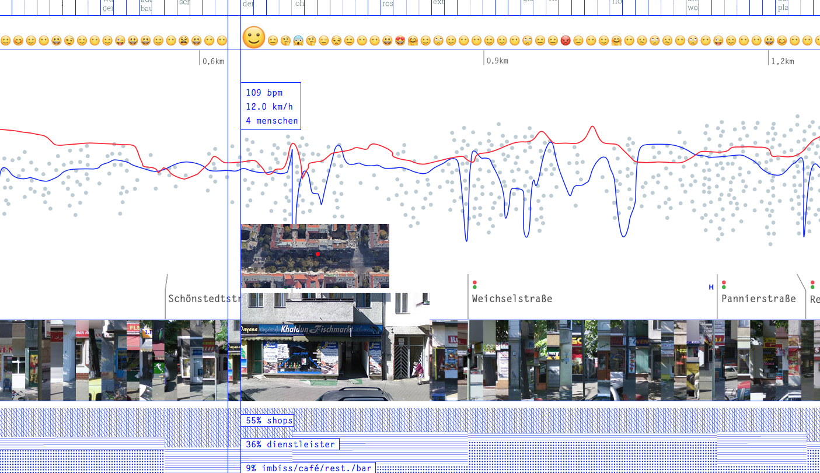Image resolution: width=820 pixels, height=473 pixels.
Task: Select the Schönstedtstr street label
Action: (205, 299)
